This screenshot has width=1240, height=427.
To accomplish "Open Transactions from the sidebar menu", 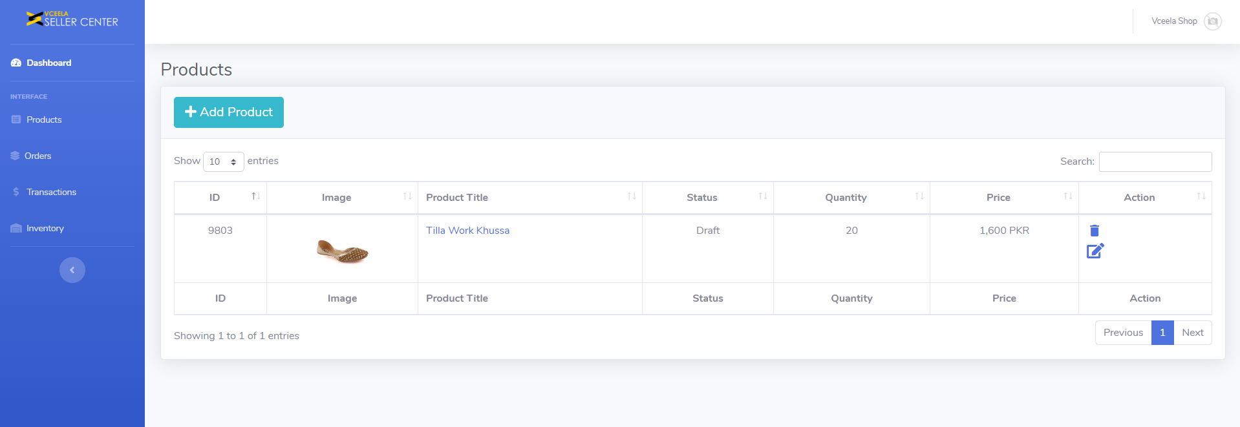I will (x=51, y=192).
